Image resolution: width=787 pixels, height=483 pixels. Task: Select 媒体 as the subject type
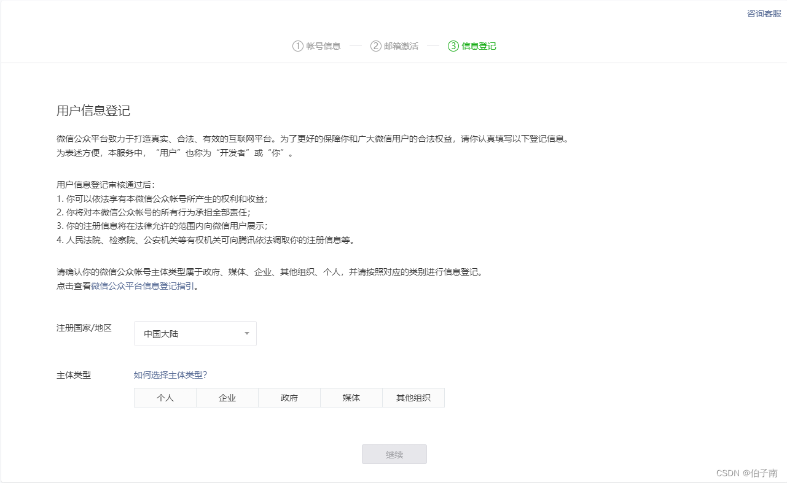click(x=351, y=397)
